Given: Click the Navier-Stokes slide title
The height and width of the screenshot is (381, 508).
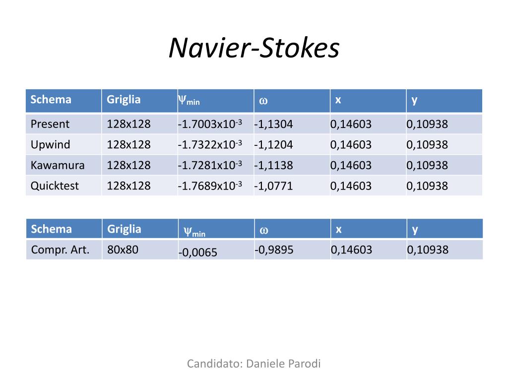Looking at the screenshot, I should coord(254,48).
